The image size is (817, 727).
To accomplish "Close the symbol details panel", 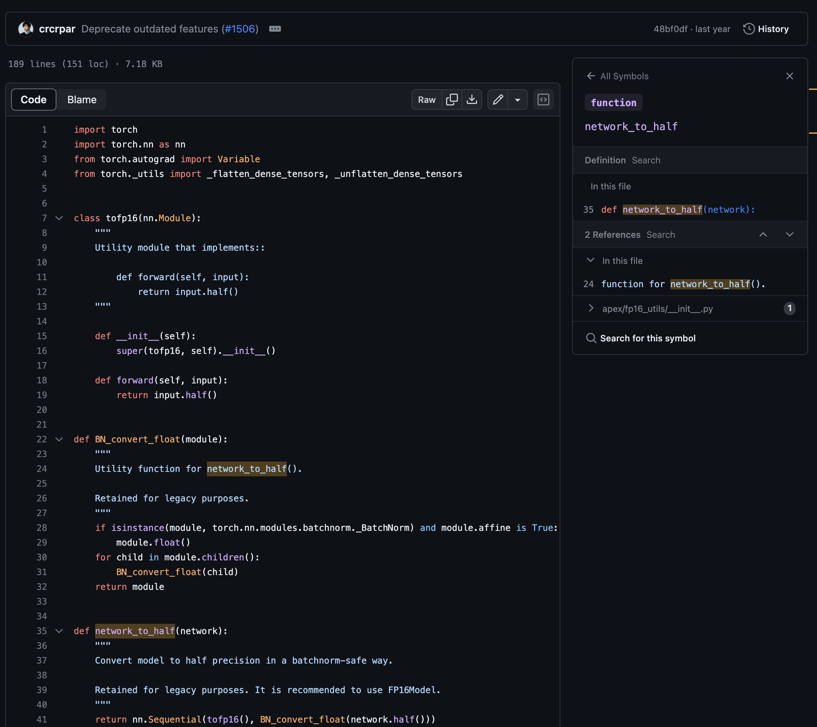I will click(x=789, y=76).
